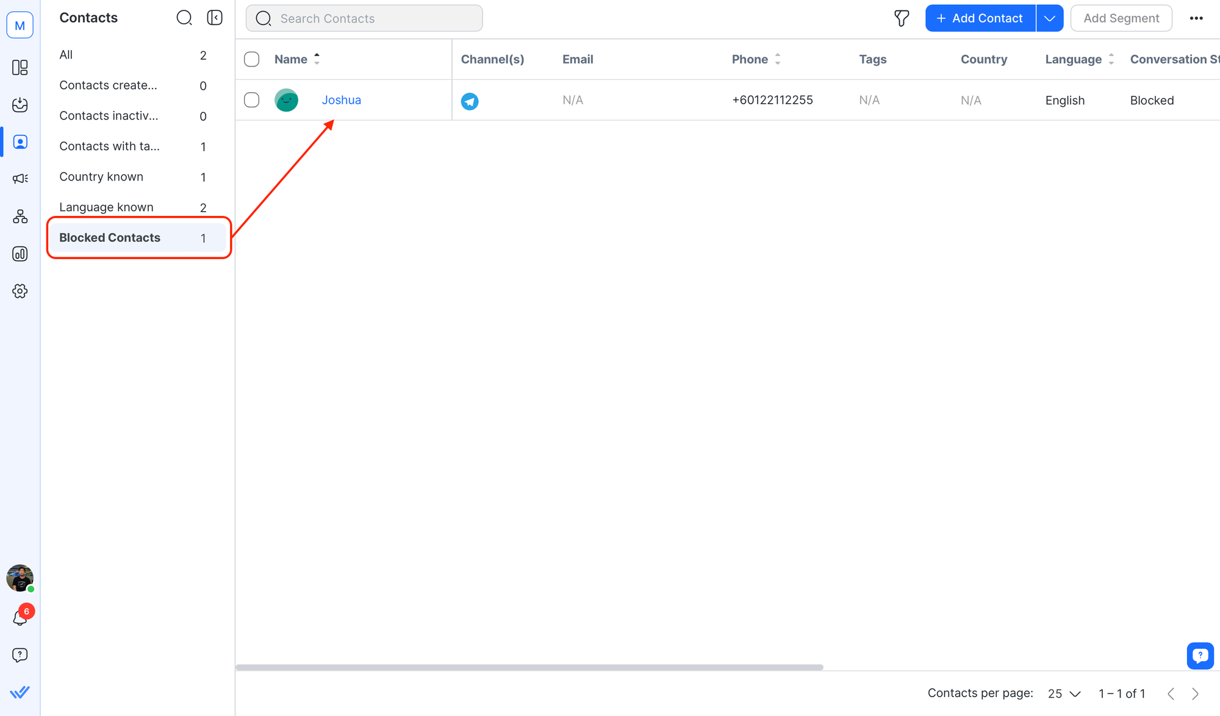This screenshot has width=1220, height=716.
Task: Click the segment search magnifier icon
Action: (184, 18)
